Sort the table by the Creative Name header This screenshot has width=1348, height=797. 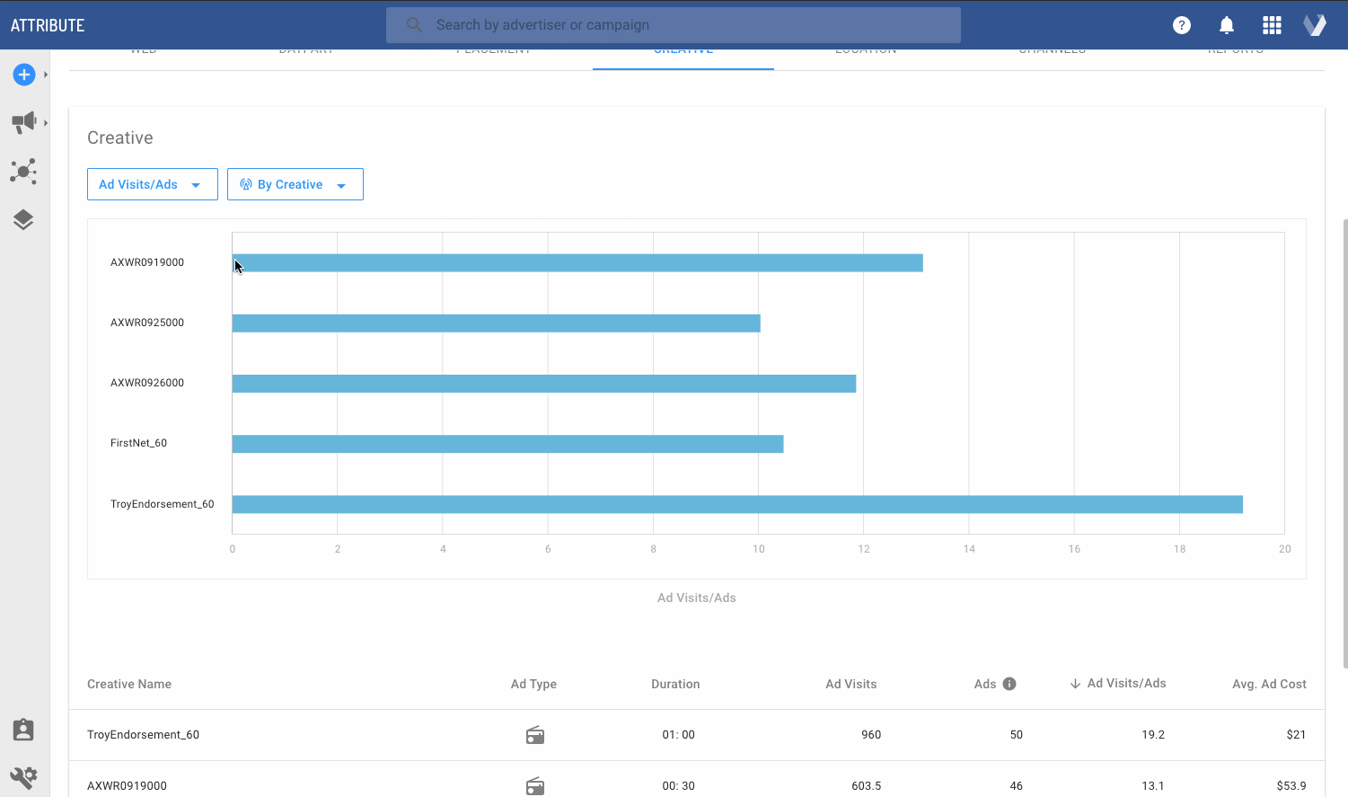tap(128, 684)
